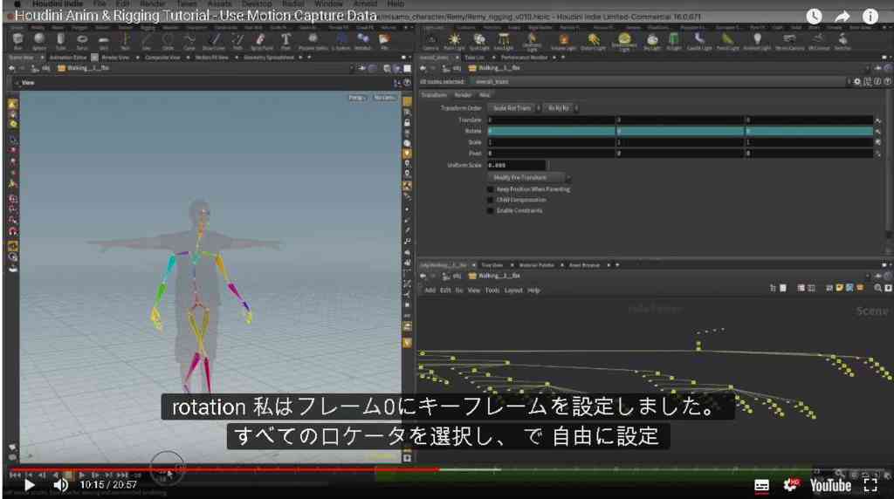
Task: Select the Box shelf tool
Action: [17, 41]
